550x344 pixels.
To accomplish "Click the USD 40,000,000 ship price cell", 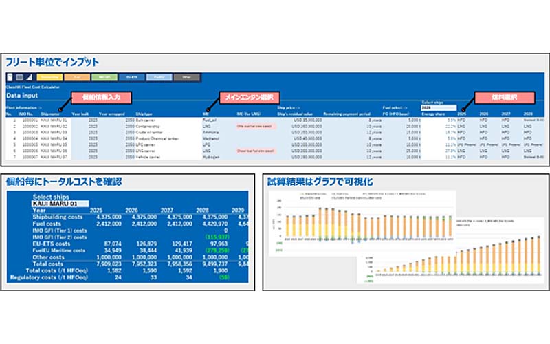I will point(307,139).
